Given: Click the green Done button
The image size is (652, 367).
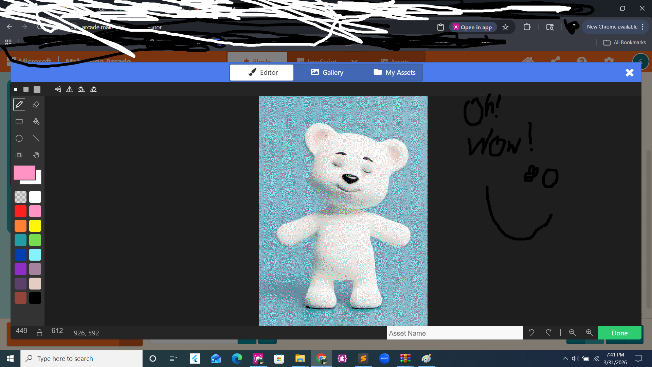Looking at the screenshot, I should [x=619, y=333].
